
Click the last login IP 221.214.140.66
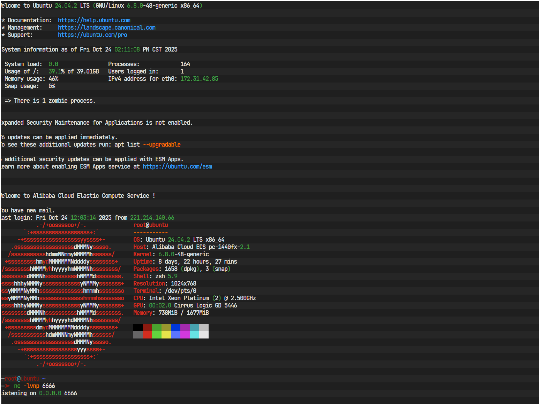pos(152,218)
